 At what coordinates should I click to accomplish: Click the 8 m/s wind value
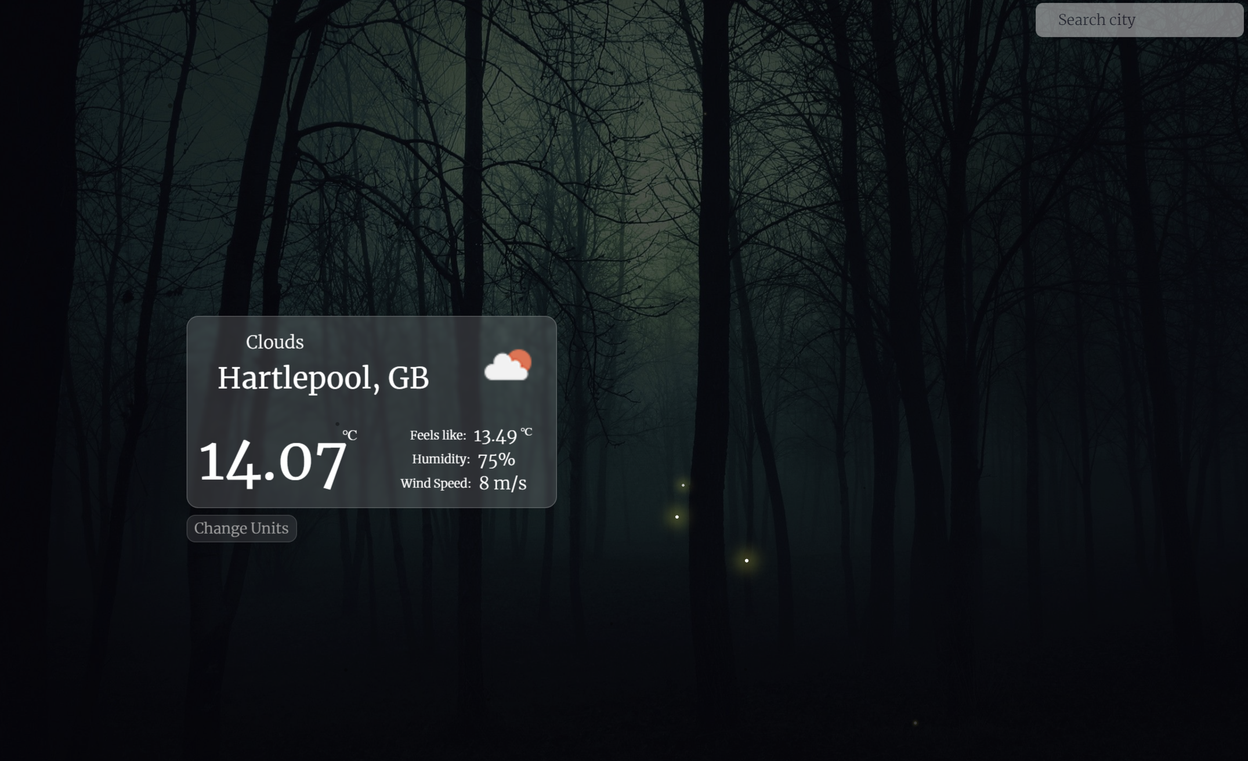pyautogui.click(x=502, y=483)
